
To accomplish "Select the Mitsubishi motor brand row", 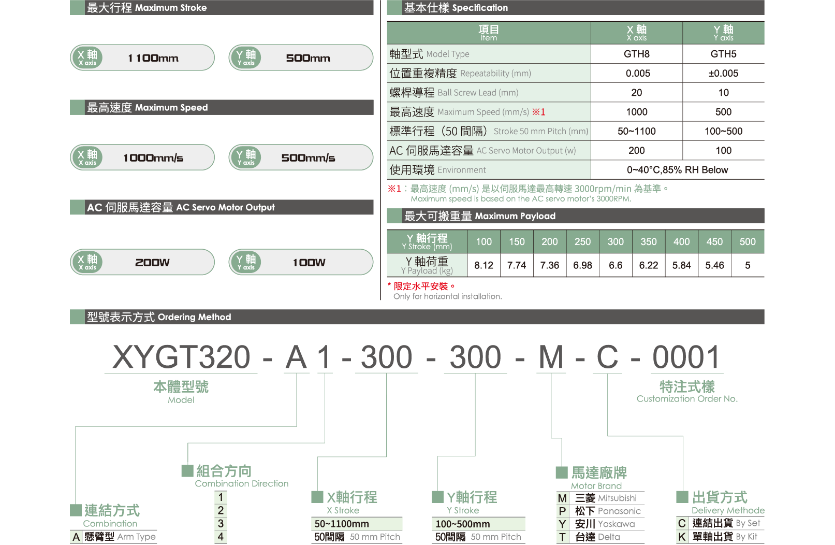I will (600, 498).
